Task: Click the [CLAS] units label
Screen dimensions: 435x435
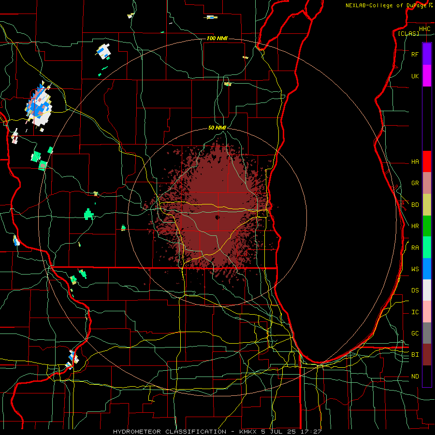Action: click(x=408, y=34)
